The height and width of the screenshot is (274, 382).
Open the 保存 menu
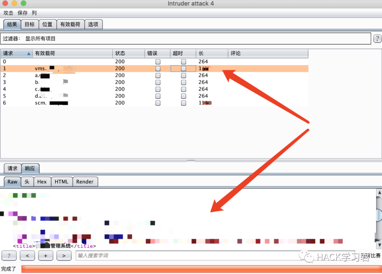click(23, 13)
